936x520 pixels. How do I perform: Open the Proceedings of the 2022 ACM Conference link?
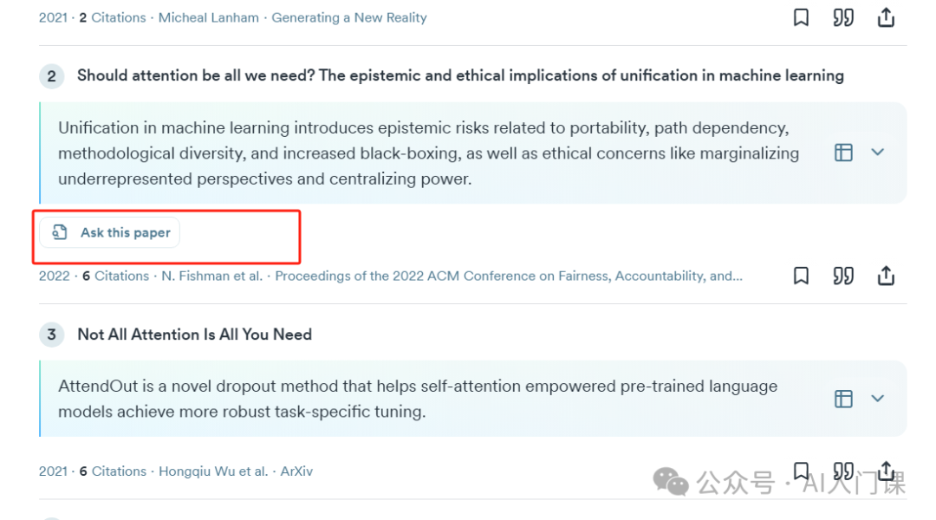tap(509, 276)
